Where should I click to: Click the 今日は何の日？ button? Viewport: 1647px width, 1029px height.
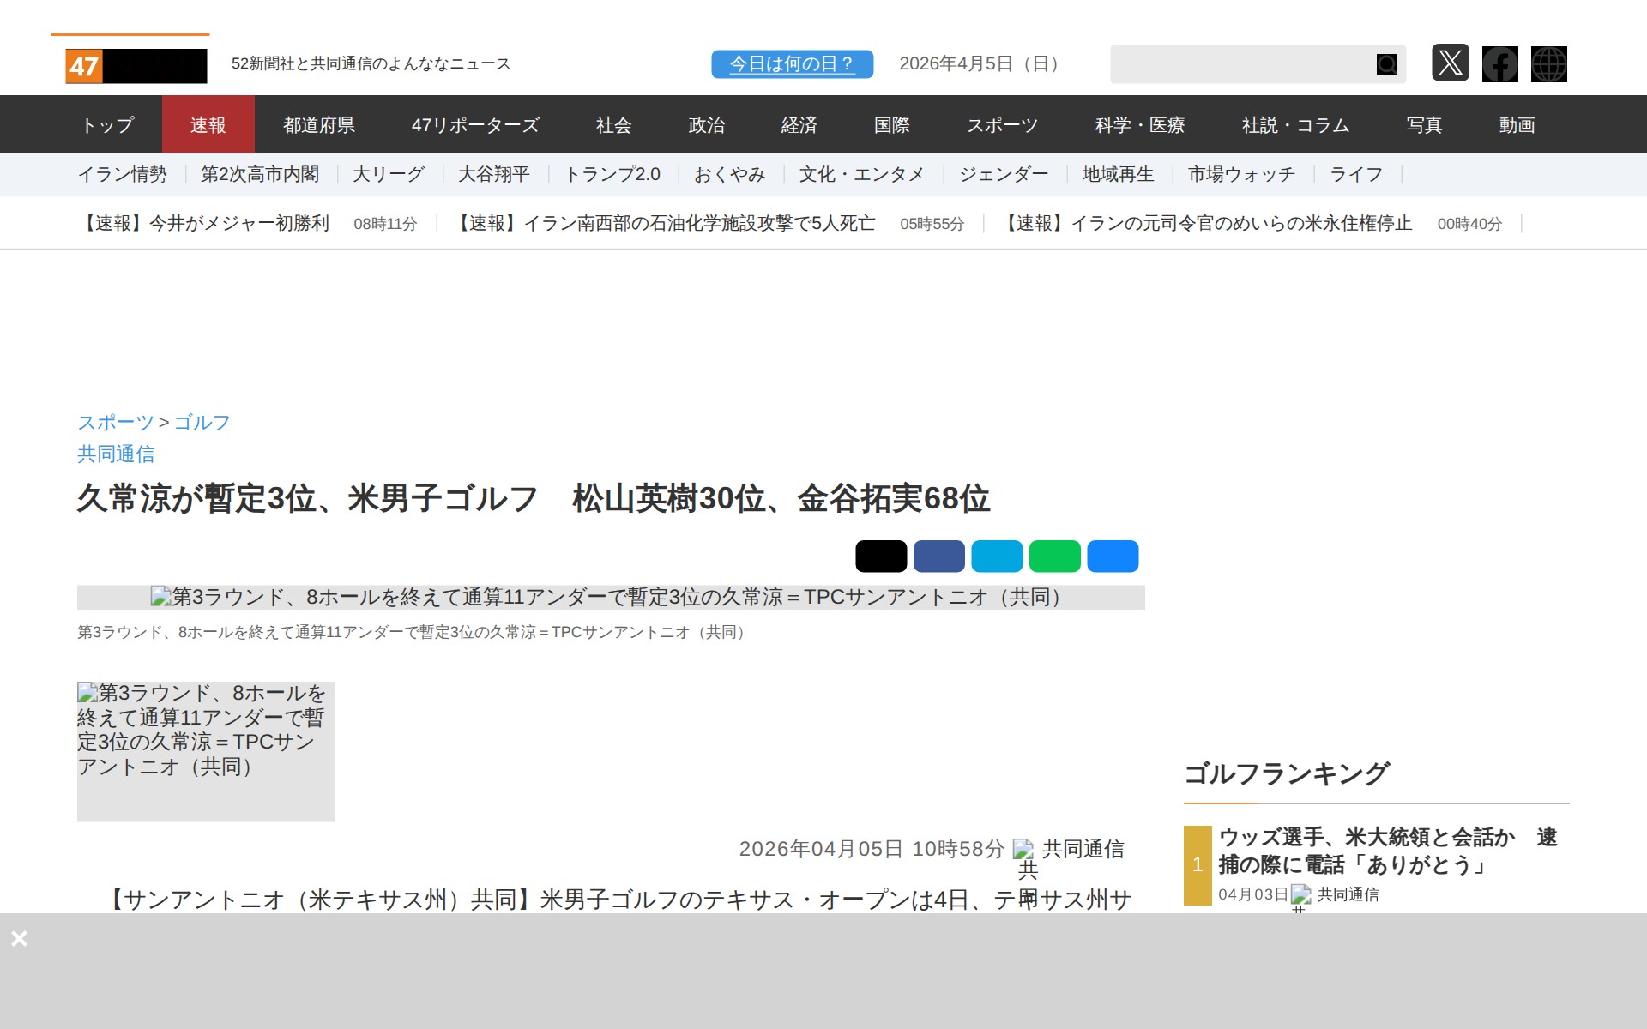pyautogui.click(x=791, y=64)
